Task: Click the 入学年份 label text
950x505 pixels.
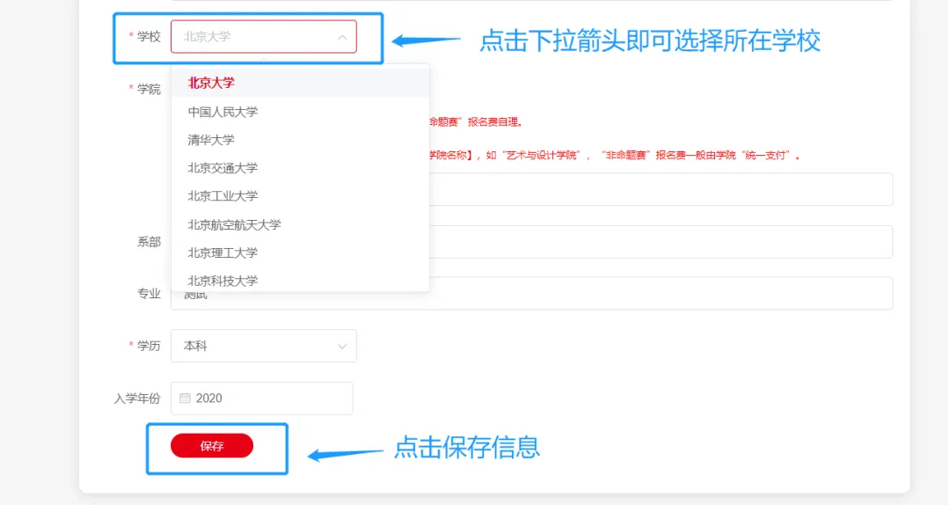Action: coord(137,399)
